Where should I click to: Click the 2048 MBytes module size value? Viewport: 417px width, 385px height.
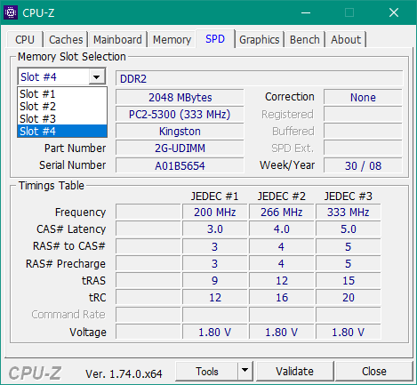[x=180, y=98]
